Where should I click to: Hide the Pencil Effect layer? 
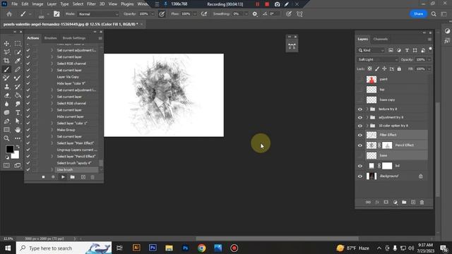[360, 145]
